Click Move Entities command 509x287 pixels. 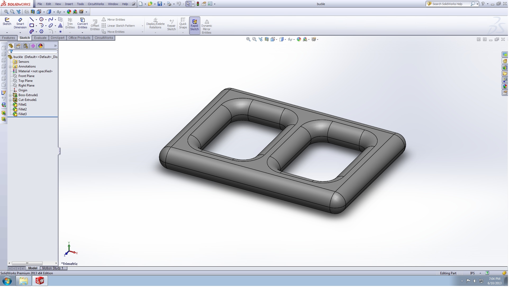[113, 32]
